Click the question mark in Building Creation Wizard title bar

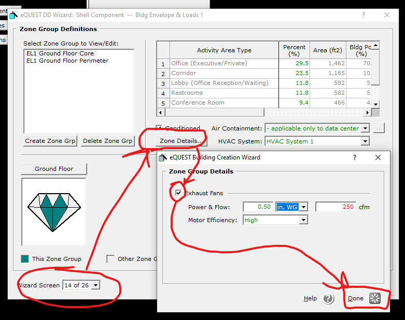355,157
